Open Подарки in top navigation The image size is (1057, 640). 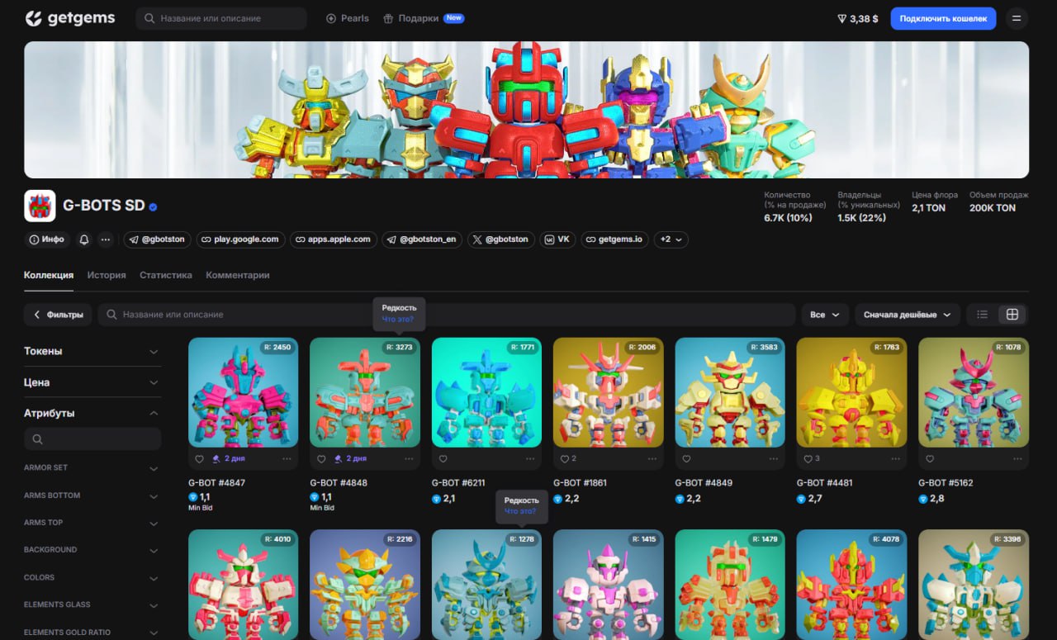424,18
